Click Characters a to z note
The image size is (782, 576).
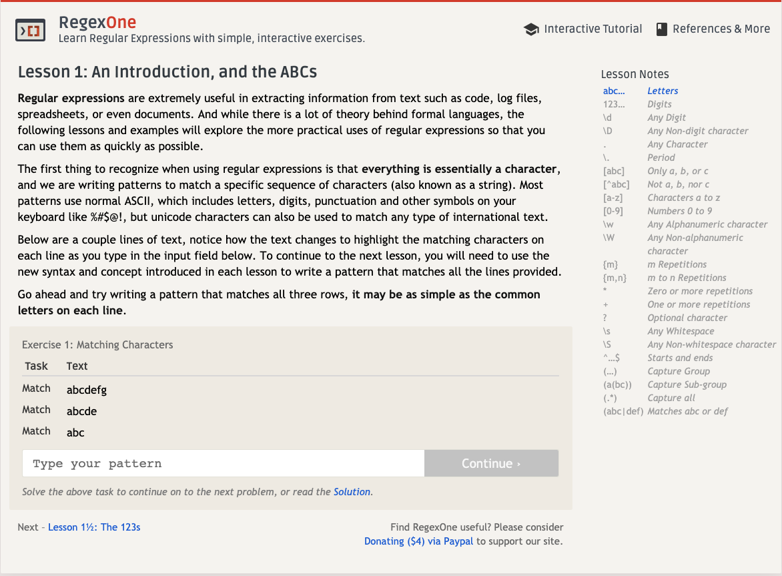tap(684, 198)
